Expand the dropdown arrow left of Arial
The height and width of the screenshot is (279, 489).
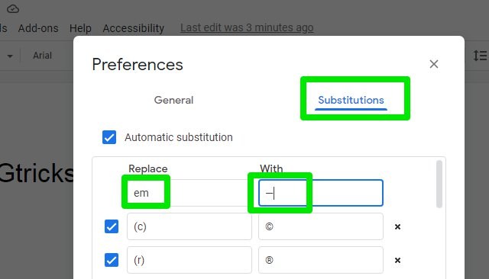click(x=10, y=56)
